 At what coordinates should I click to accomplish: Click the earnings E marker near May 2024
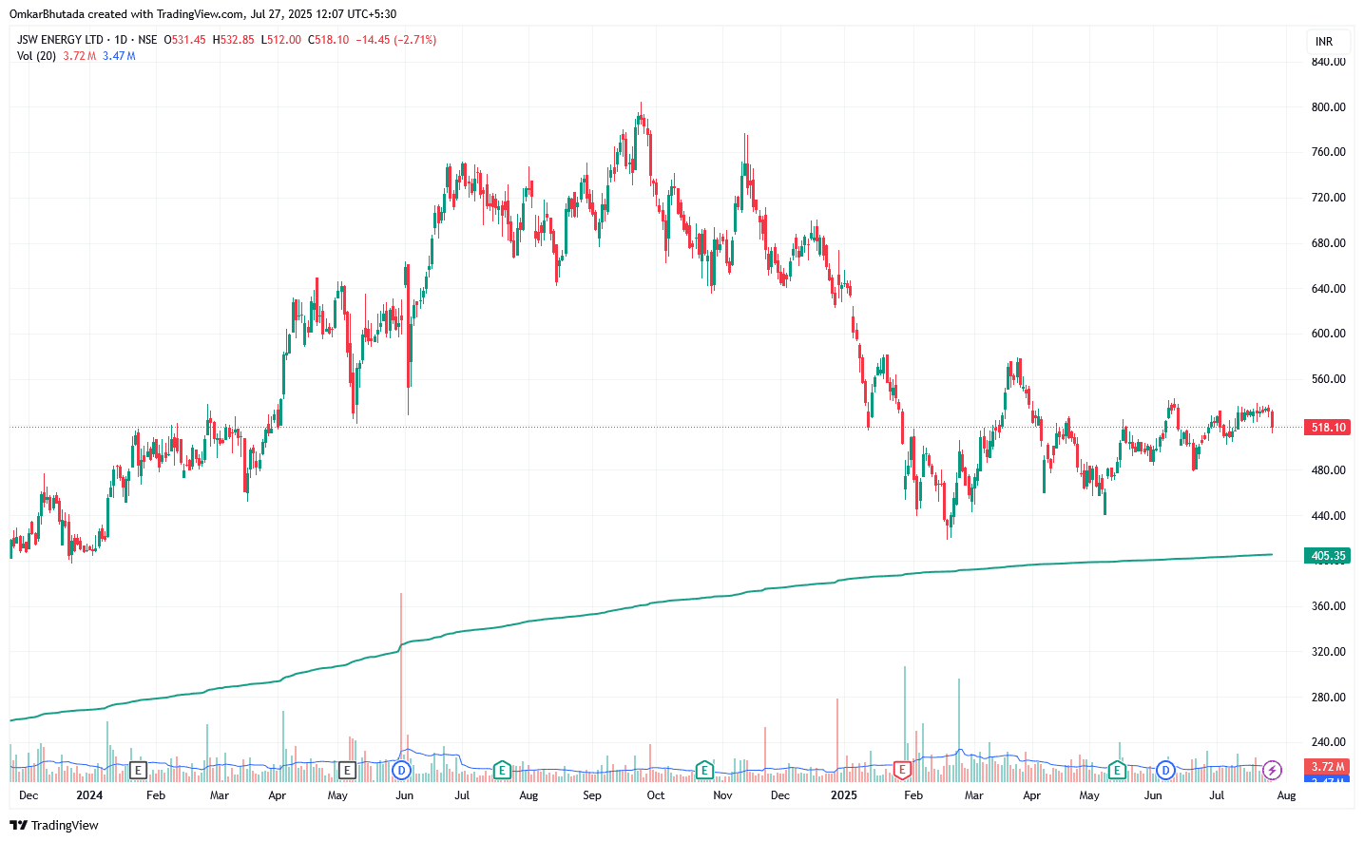(347, 770)
